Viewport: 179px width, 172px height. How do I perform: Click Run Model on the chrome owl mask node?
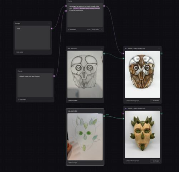coord(155,101)
